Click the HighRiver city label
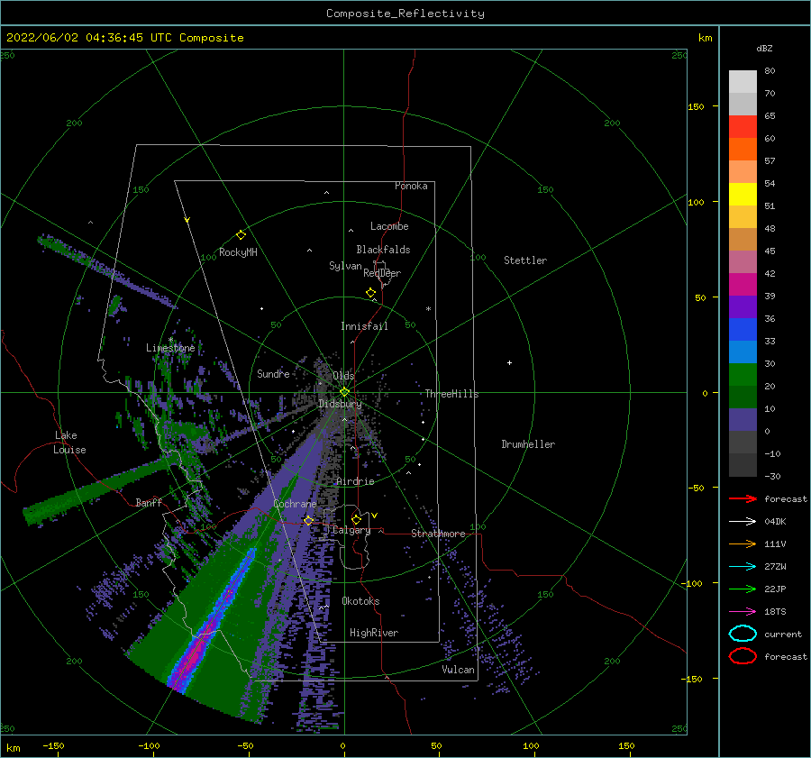The width and height of the screenshot is (811, 758). (374, 633)
